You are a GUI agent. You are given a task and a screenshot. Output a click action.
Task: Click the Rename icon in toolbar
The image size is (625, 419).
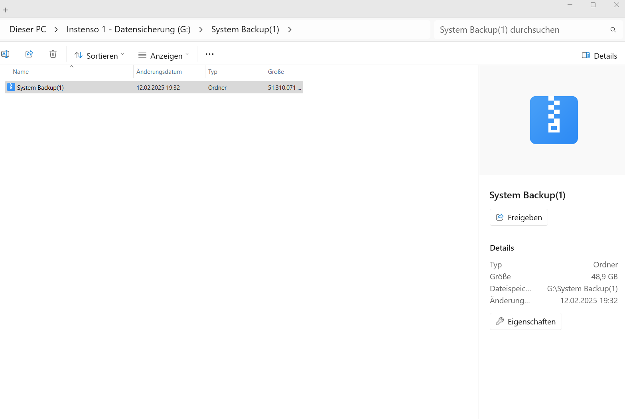pyautogui.click(x=5, y=54)
